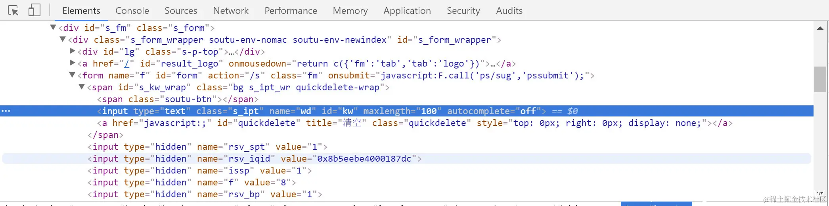Click the title="清空" attribute
This screenshot has height=206, width=829.
336,123
